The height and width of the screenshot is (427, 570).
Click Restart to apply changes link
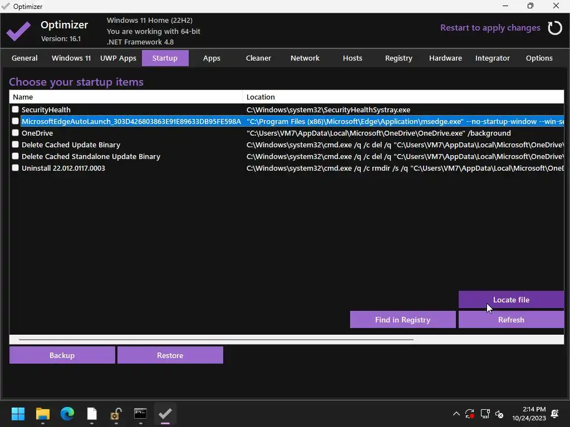pos(490,28)
